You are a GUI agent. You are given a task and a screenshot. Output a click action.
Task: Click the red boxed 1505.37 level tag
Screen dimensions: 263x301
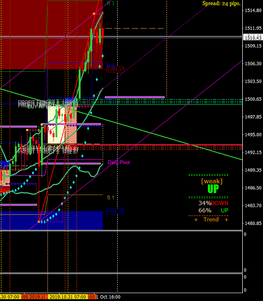[115, 69]
